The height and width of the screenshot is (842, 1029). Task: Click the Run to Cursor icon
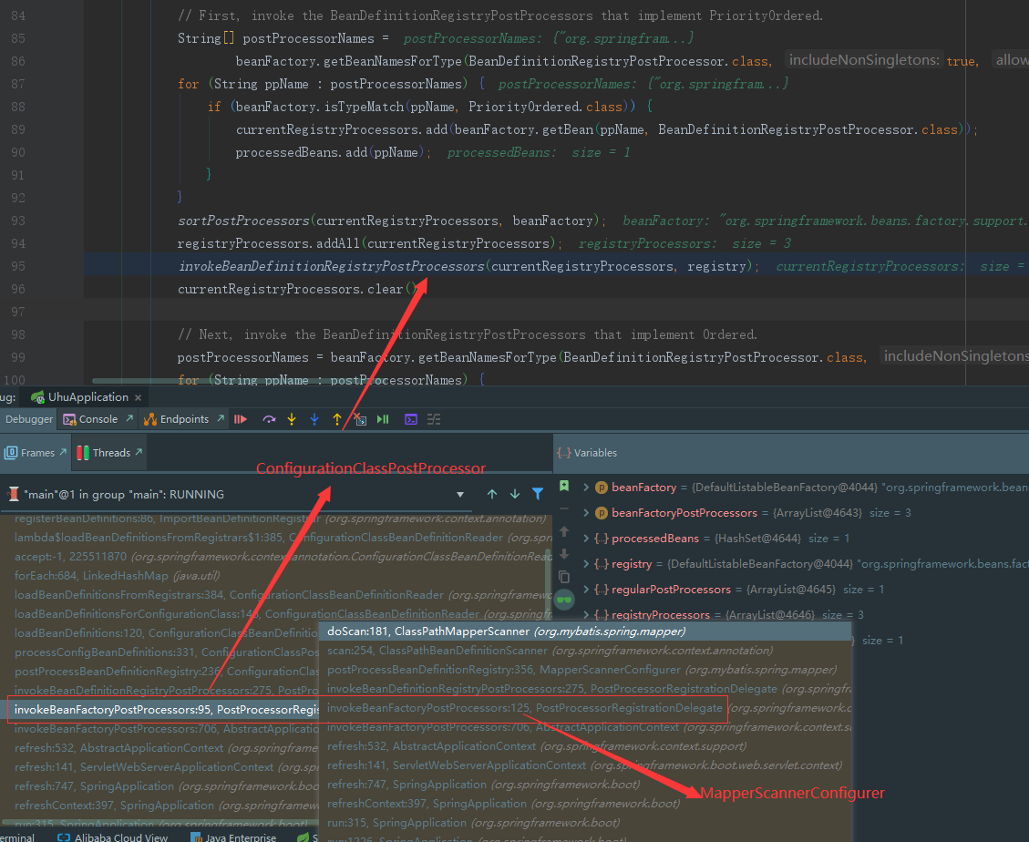(383, 419)
